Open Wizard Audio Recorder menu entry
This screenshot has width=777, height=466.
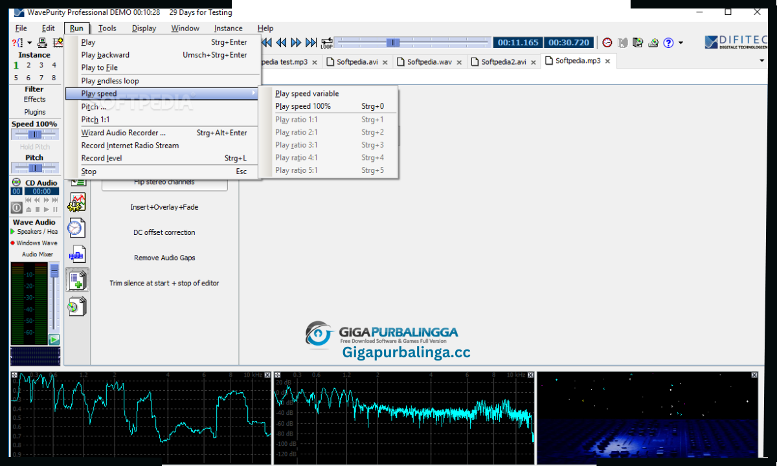163,133
